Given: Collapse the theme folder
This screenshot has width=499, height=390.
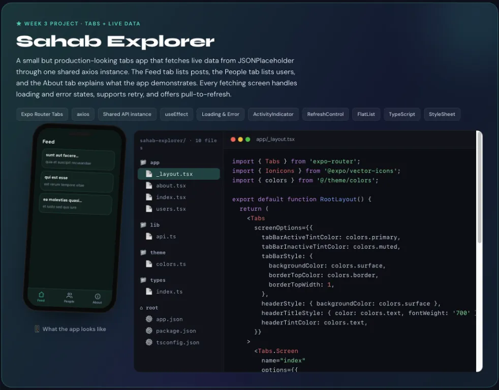Looking at the screenshot, I should point(153,252).
